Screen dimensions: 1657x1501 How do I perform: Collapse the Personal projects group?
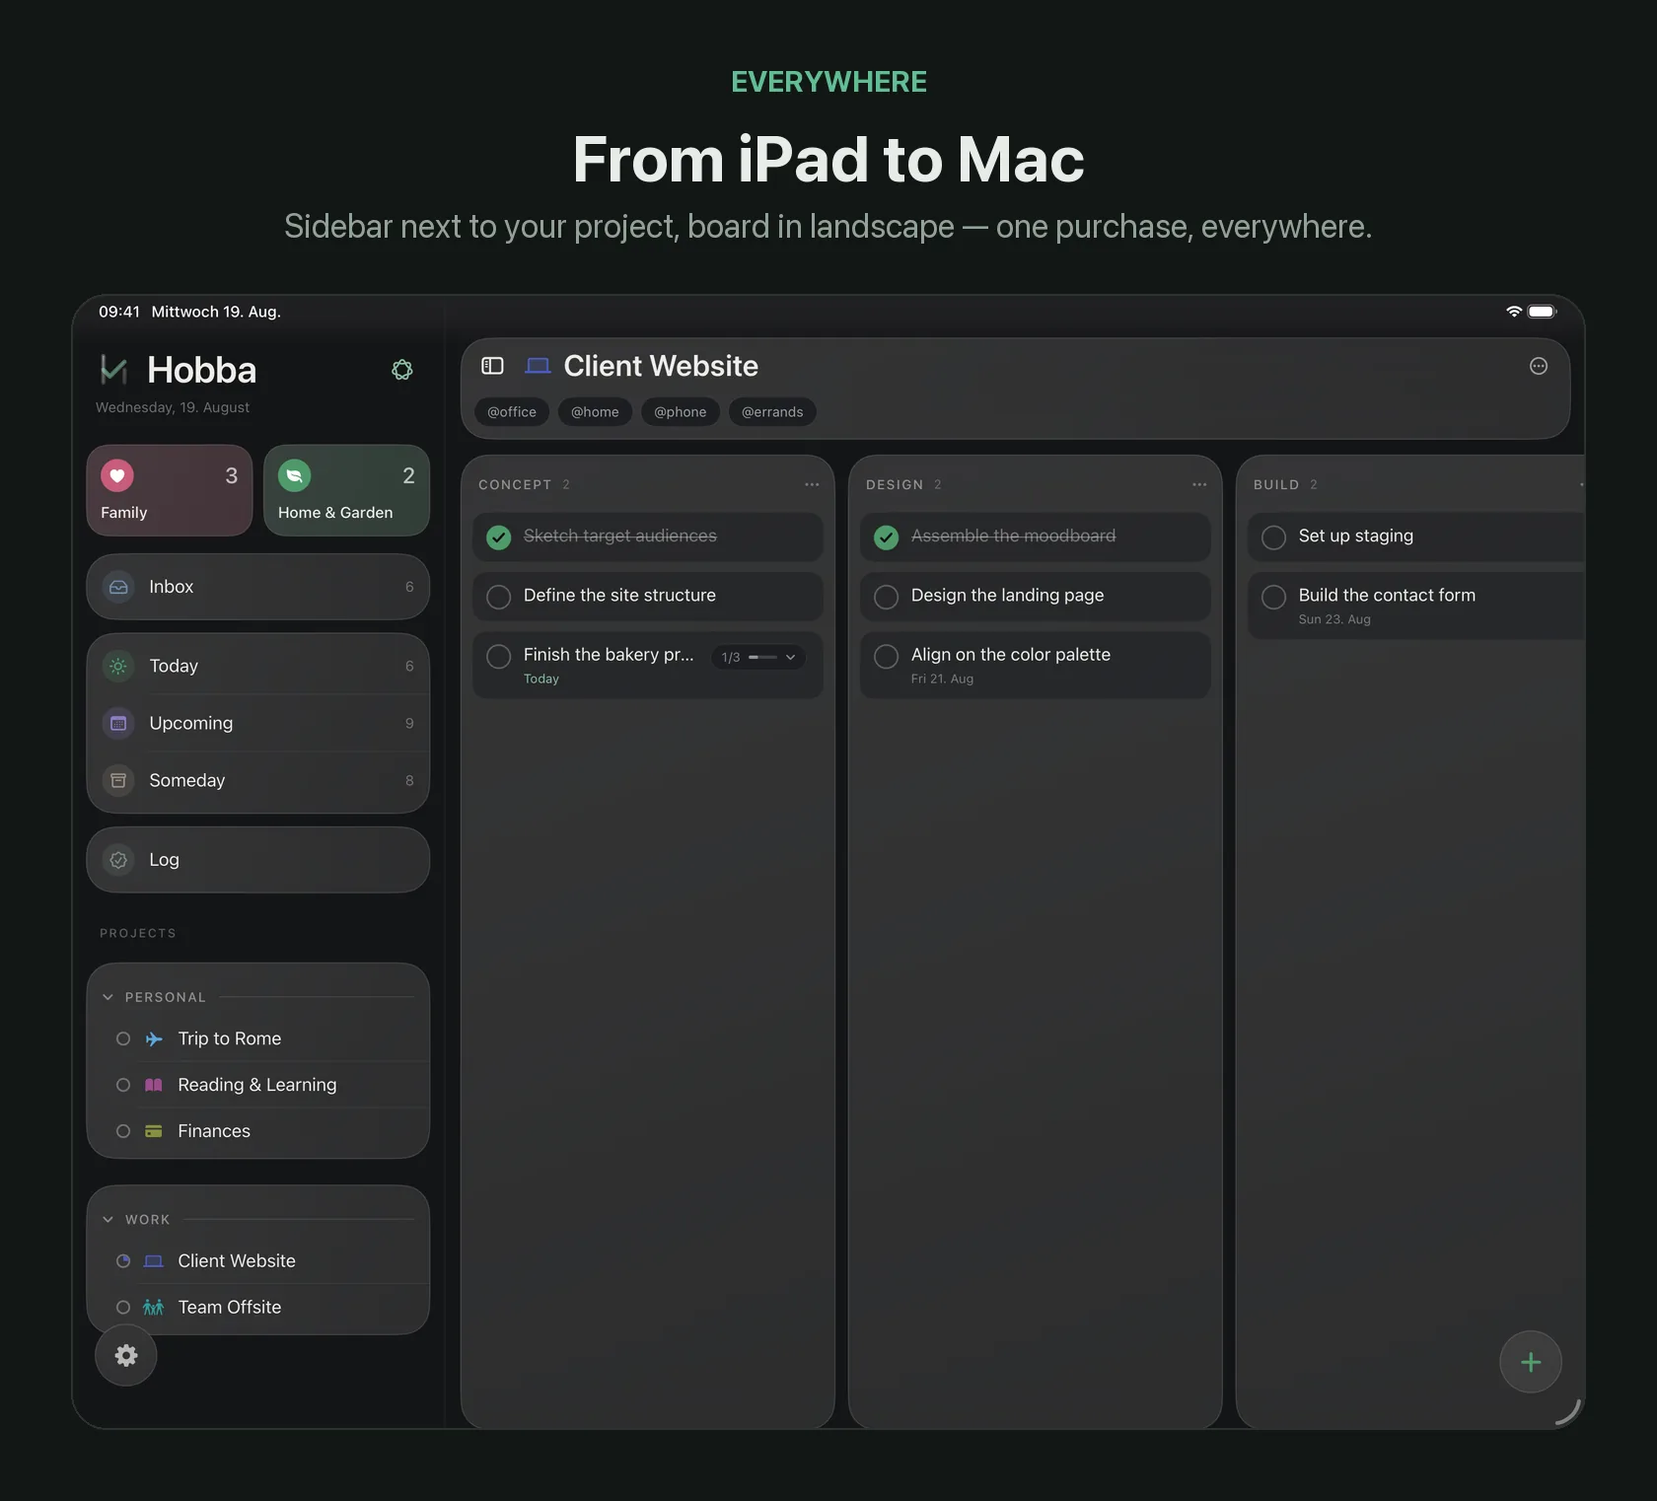coord(108,997)
